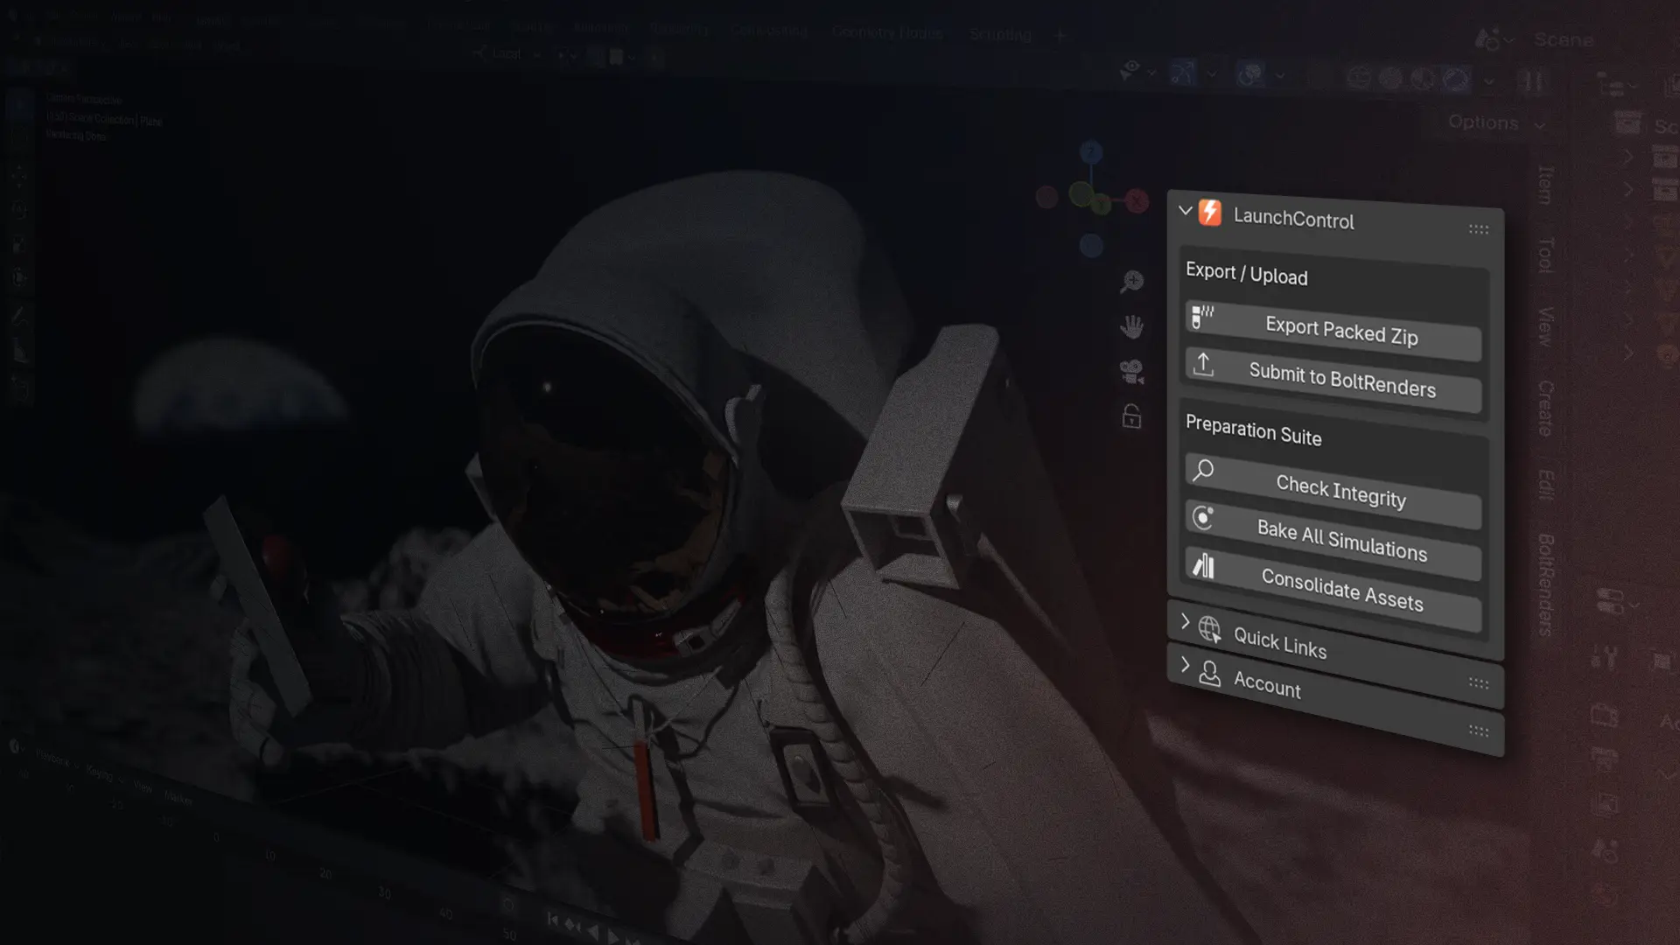This screenshot has width=1680, height=945.
Task: Toggle the camera view icon
Action: click(1132, 372)
